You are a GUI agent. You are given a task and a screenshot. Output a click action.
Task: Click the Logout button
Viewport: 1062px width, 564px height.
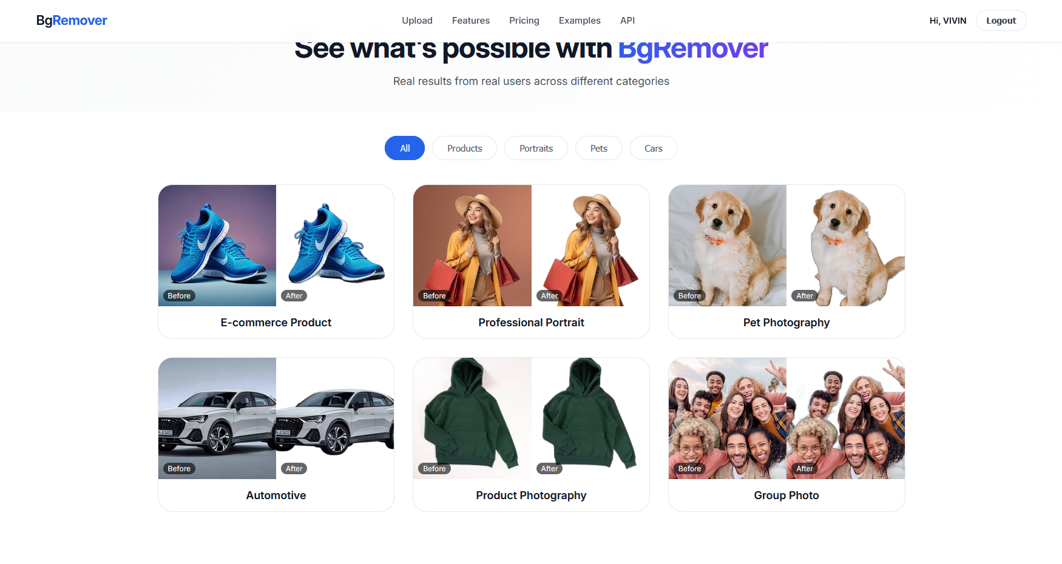[1001, 21]
